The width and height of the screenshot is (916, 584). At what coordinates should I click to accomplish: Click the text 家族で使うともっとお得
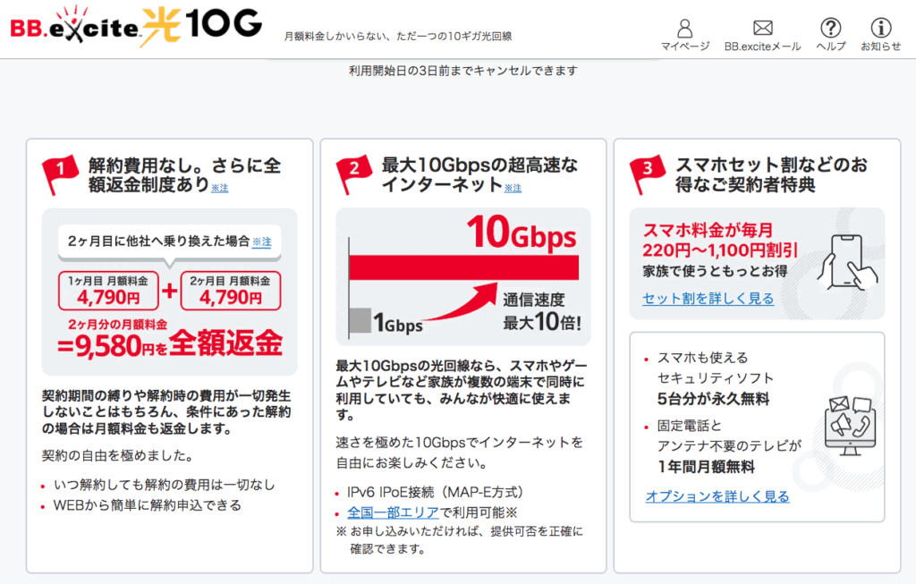[715, 271]
